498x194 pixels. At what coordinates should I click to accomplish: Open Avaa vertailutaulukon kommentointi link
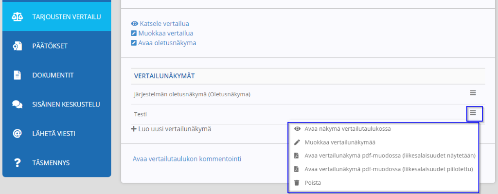(187, 159)
